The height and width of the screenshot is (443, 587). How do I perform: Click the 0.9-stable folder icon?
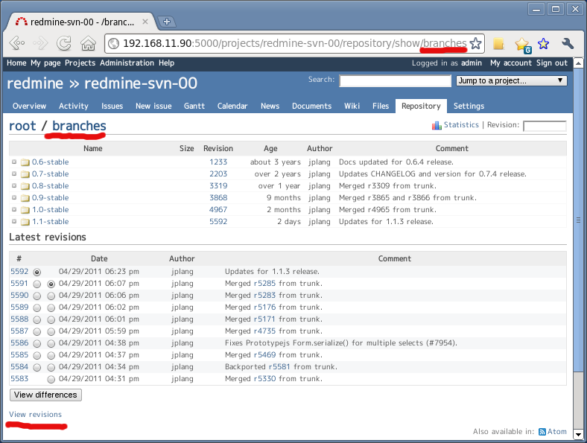click(25, 198)
